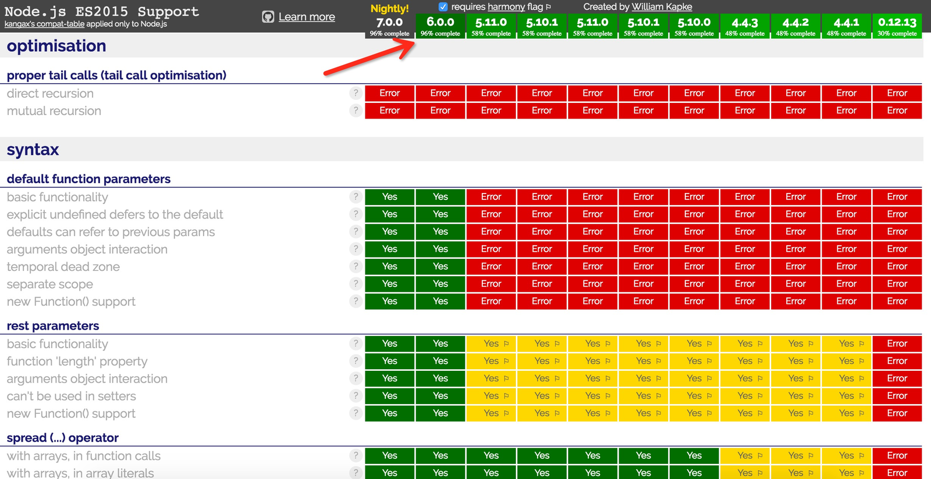The image size is (931, 479).
Task: Click explicit undefined defers to the default label
Action: point(115,215)
